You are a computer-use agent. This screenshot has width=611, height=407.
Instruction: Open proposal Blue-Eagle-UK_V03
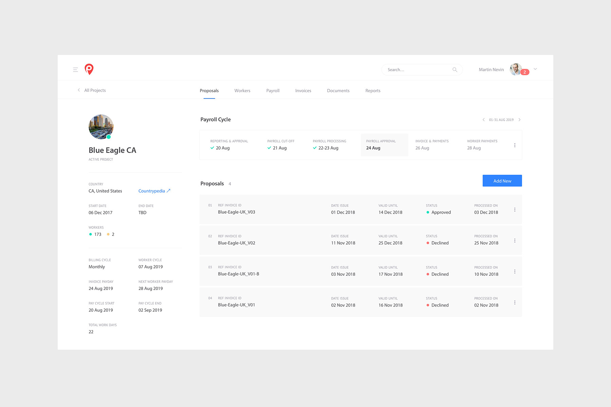pyautogui.click(x=237, y=212)
